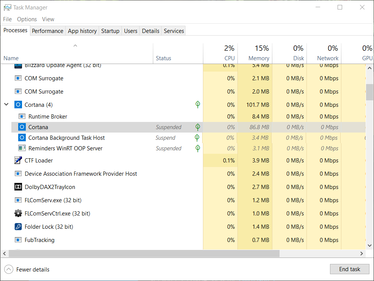This screenshot has width=374, height=281.
Task: Open the Startup tab
Action: 110,31
